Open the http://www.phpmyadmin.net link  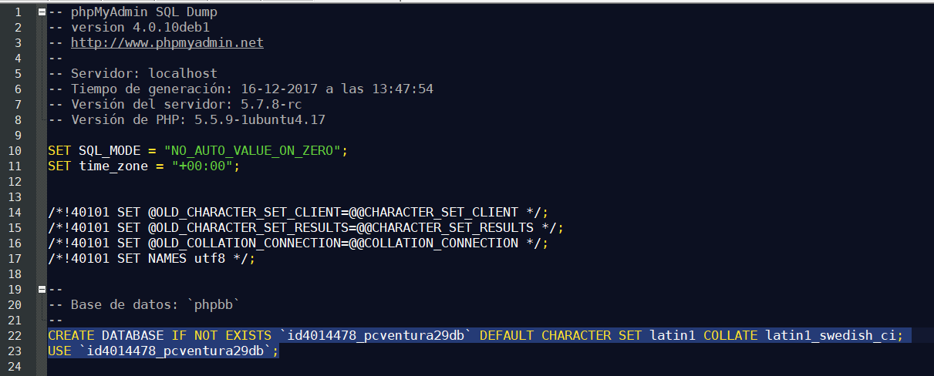(167, 43)
